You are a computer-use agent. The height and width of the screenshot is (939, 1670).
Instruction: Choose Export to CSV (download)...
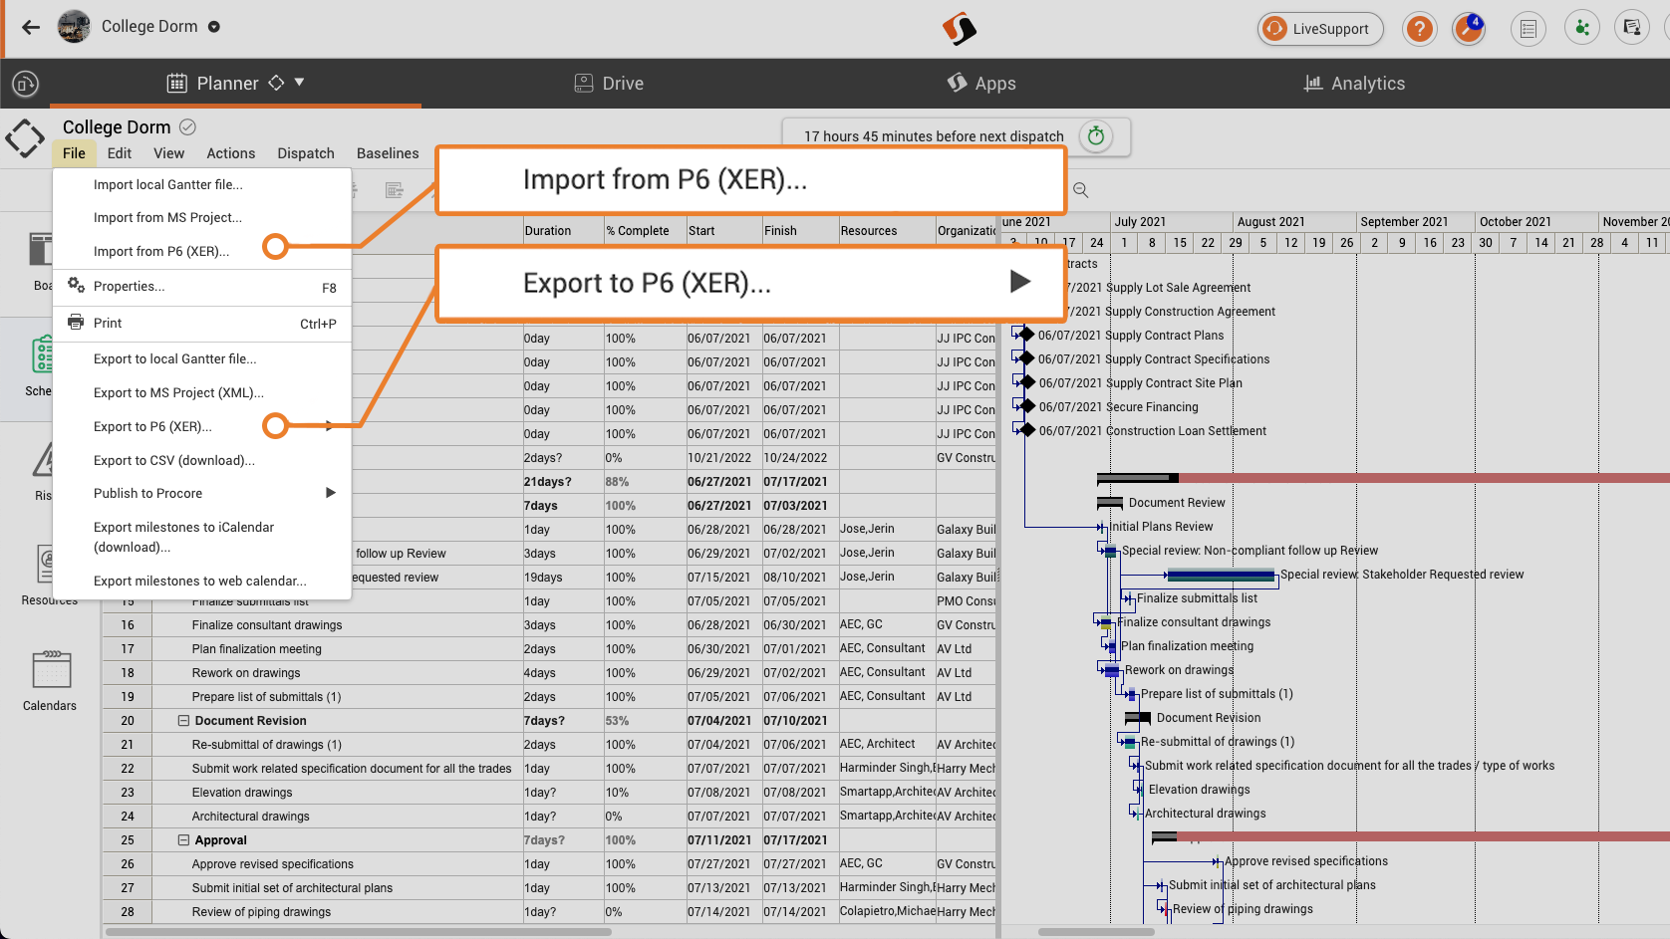coord(201,460)
